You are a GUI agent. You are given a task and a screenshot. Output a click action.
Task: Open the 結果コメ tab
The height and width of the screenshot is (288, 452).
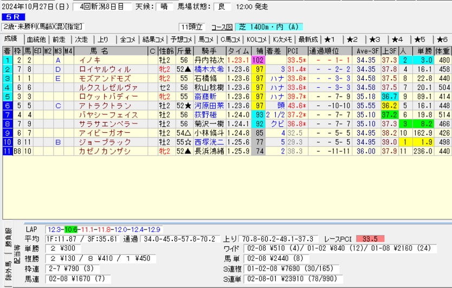tap(153, 40)
